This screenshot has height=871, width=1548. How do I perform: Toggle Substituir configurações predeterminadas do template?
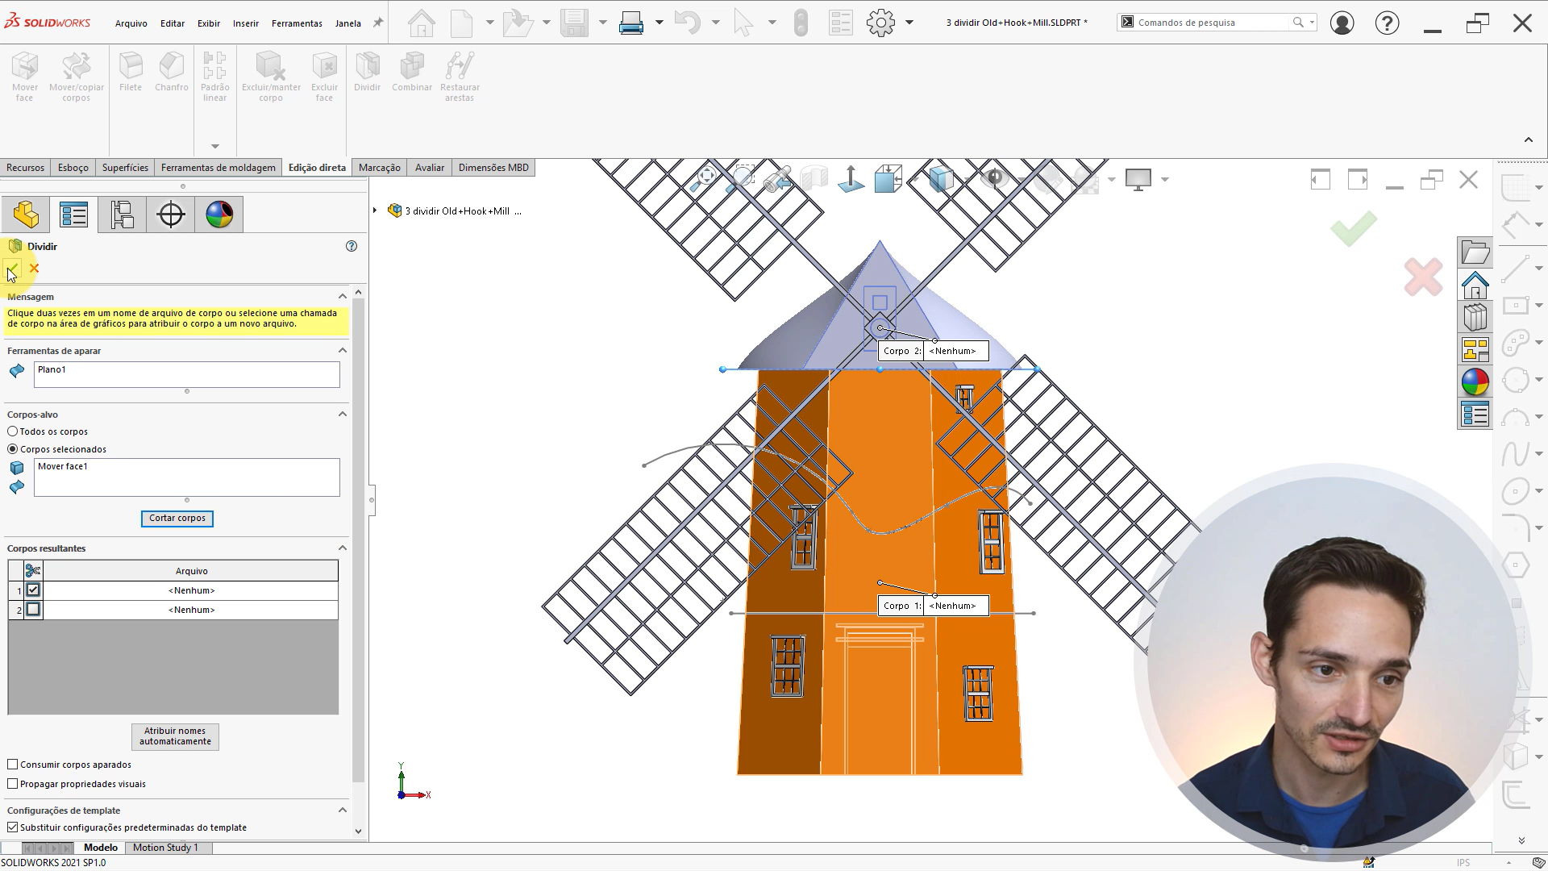(x=13, y=827)
